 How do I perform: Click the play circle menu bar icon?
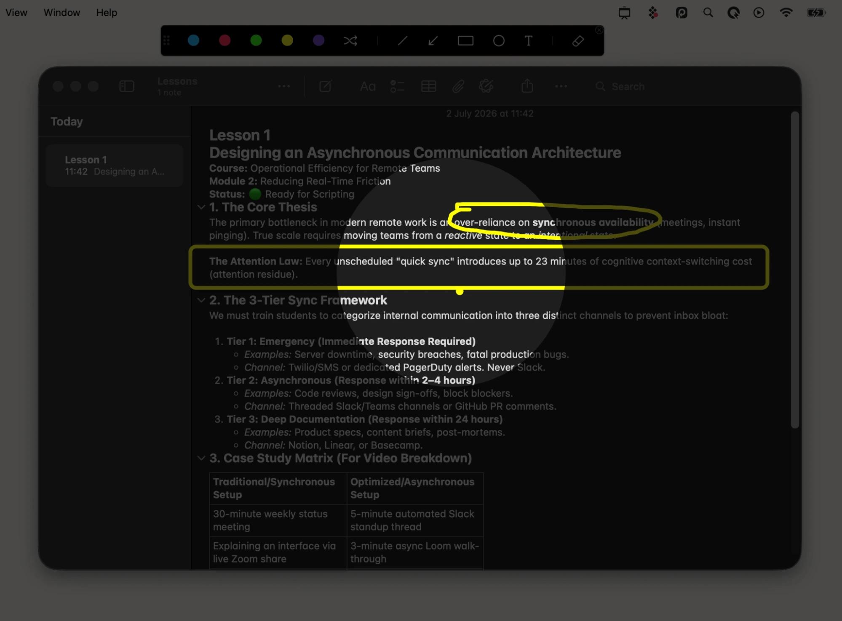[x=759, y=13]
